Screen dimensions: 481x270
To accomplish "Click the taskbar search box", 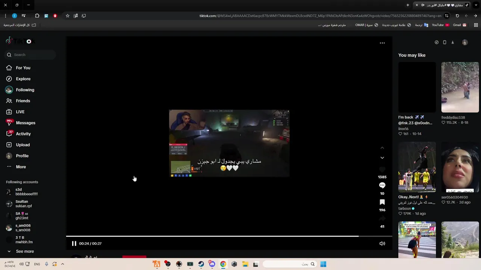I will 289,264.
